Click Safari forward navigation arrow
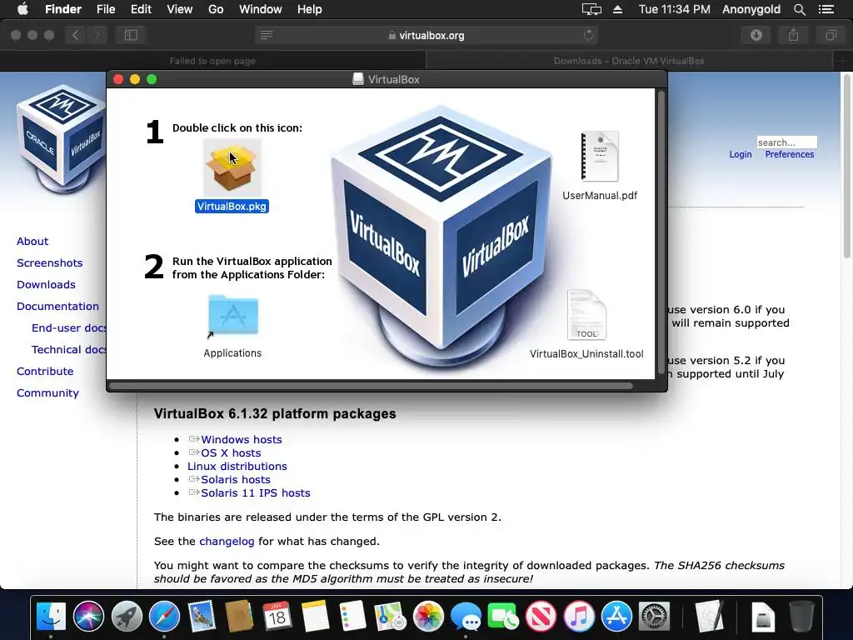853x640 pixels. (97, 35)
